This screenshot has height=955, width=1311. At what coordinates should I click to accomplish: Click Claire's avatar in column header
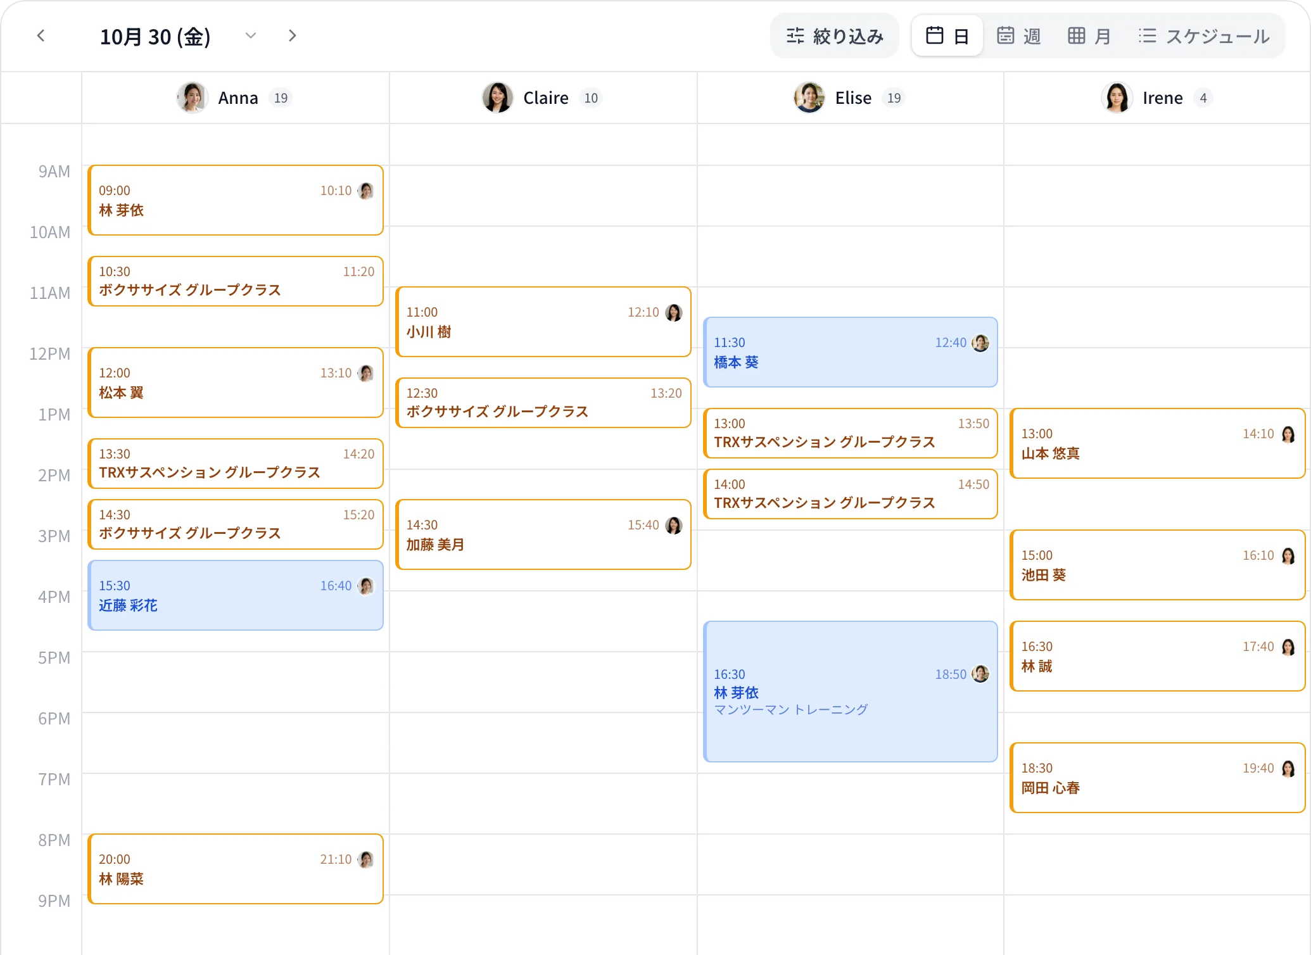coord(497,98)
